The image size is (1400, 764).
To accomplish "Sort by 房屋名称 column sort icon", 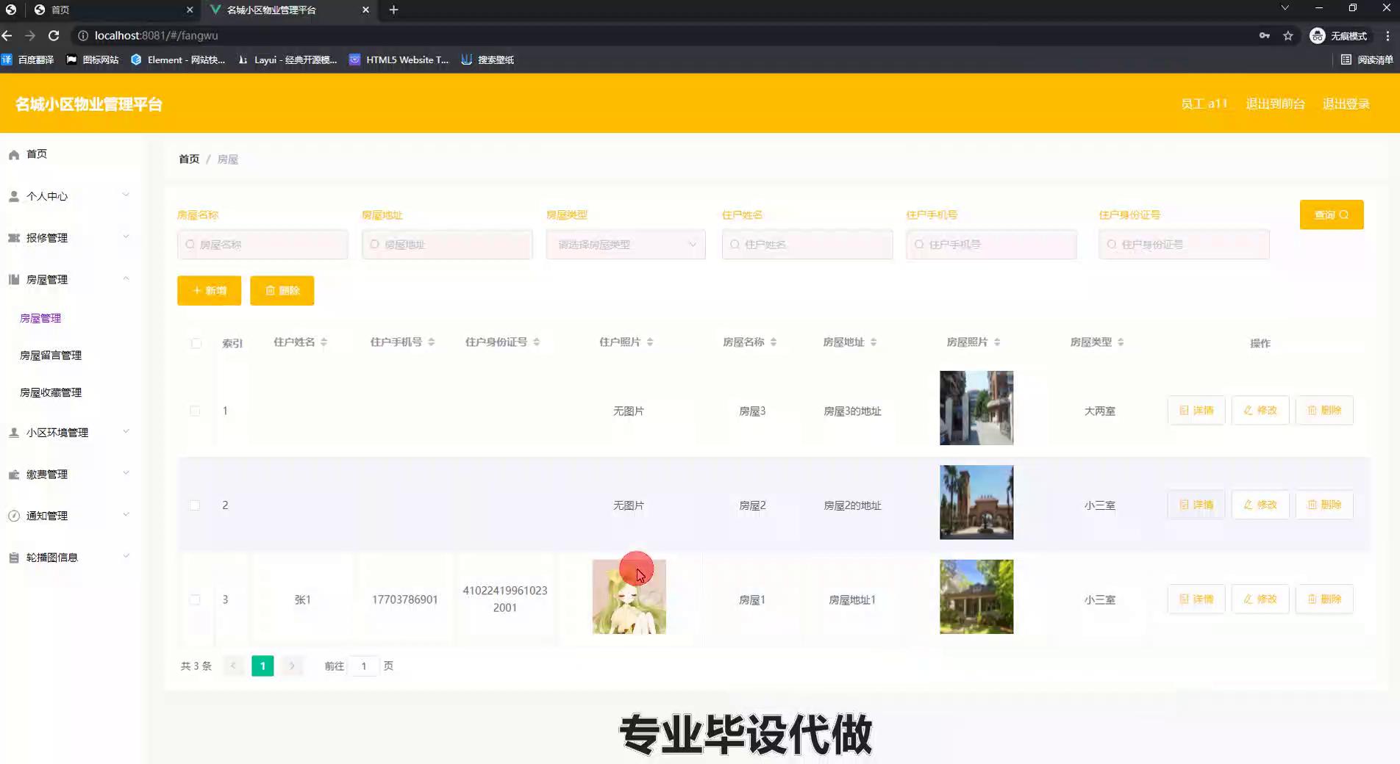I will [774, 342].
